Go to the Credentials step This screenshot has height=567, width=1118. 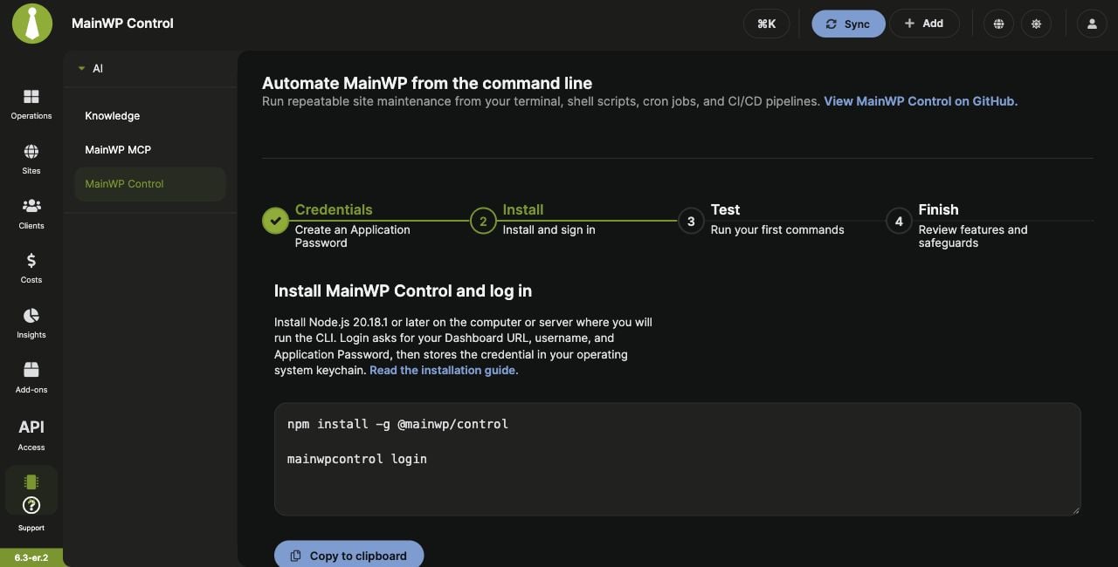pyautogui.click(x=334, y=209)
